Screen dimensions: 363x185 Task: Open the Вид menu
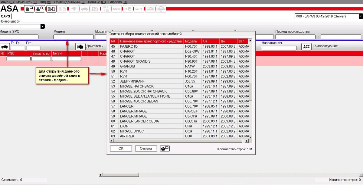[x=45, y=2]
